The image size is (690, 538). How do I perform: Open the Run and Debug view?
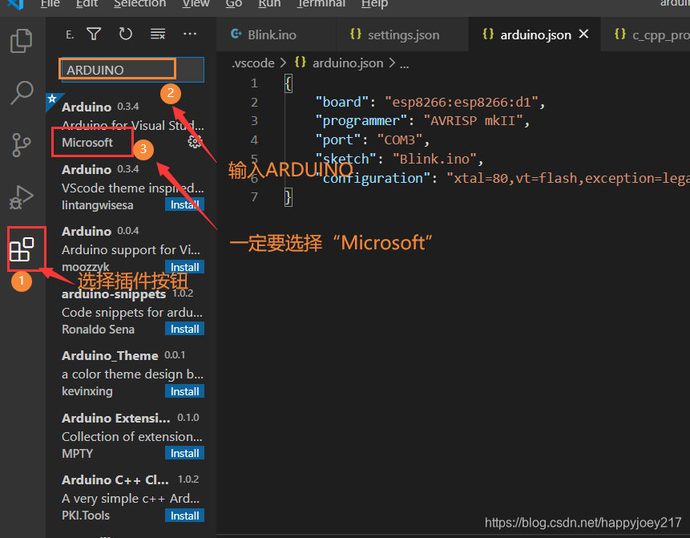(21, 197)
